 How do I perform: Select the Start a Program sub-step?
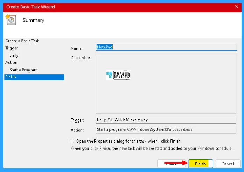click(23, 70)
